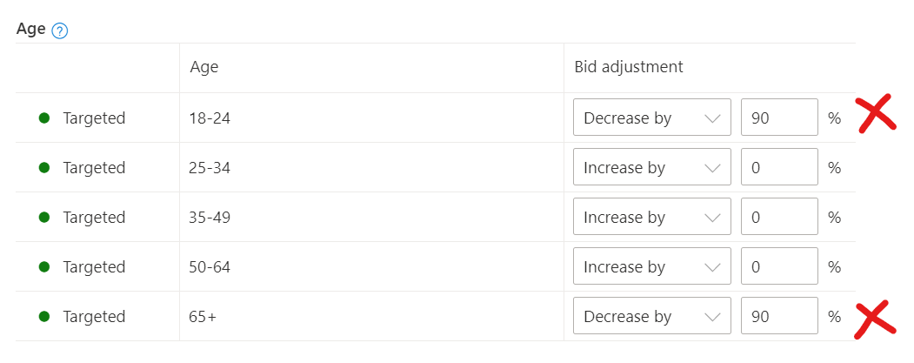Click the green status dot for 35-49
914x363 pixels.
click(x=43, y=217)
